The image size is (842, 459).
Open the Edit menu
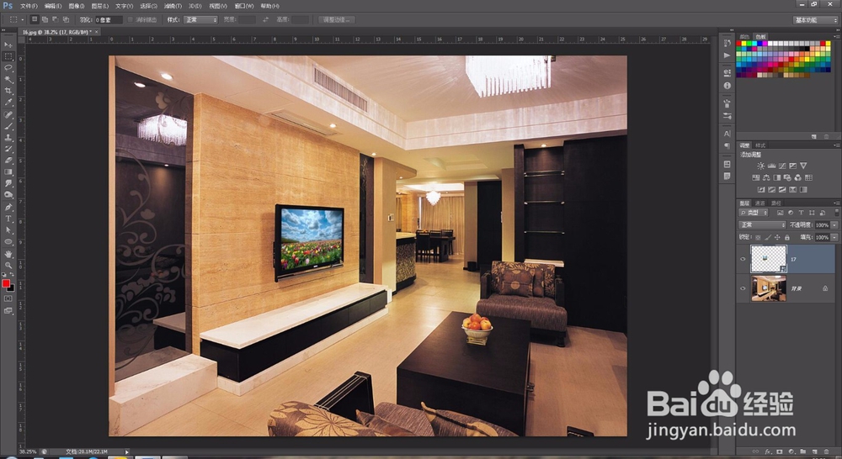coord(52,6)
